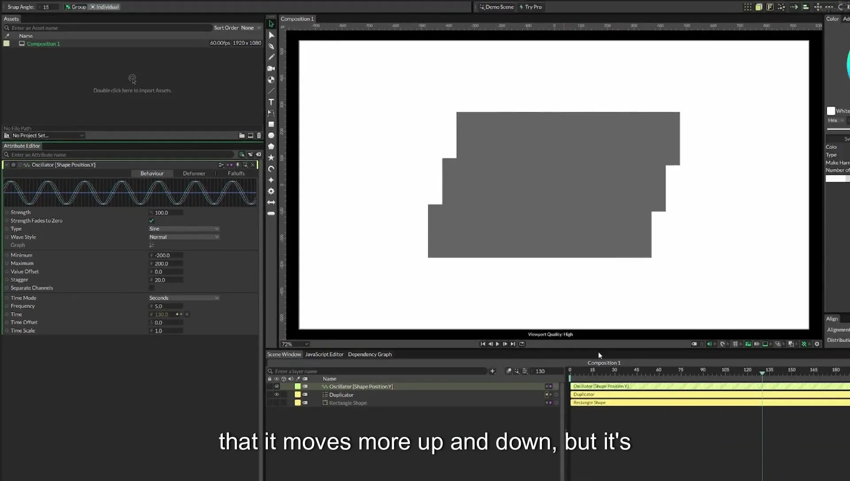
Task: Open the Sort Order None dropdown
Action: click(x=251, y=28)
